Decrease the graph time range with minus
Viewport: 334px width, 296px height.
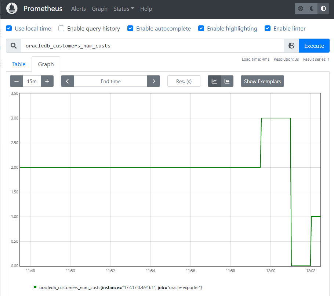pos(17,81)
